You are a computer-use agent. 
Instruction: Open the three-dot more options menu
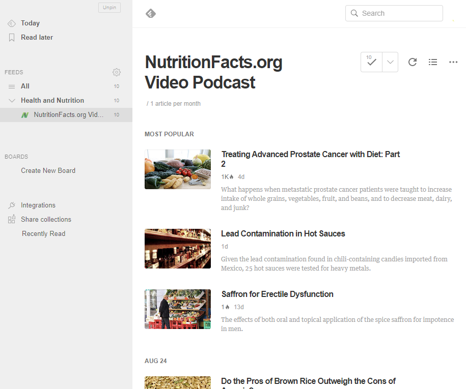point(453,62)
